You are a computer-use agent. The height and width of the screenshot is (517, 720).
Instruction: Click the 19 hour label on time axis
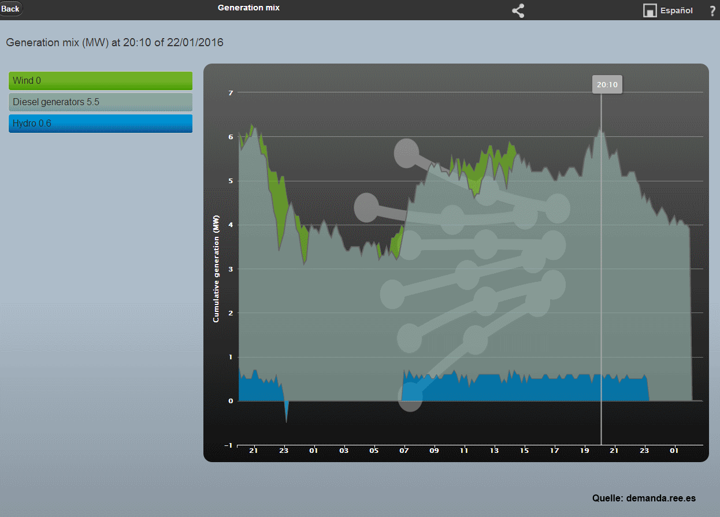584,451
